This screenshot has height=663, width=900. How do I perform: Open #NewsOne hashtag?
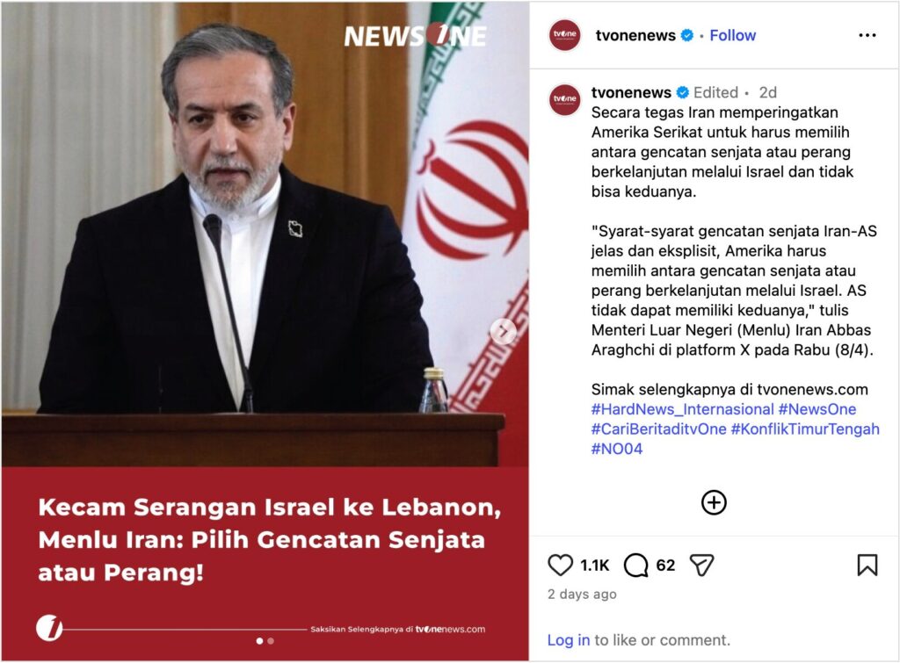coord(817,409)
